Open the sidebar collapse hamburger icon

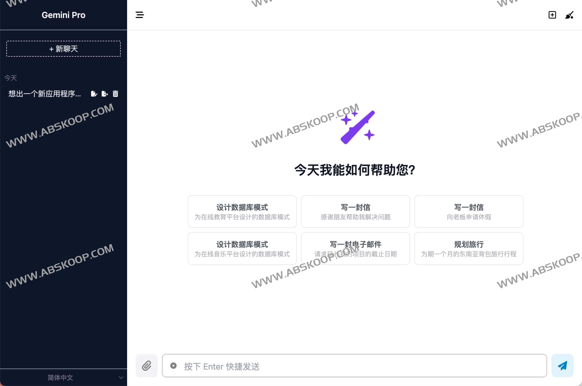click(x=140, y=15)
